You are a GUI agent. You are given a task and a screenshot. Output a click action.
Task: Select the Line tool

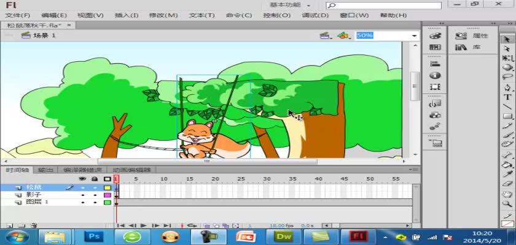click(507, 107)
